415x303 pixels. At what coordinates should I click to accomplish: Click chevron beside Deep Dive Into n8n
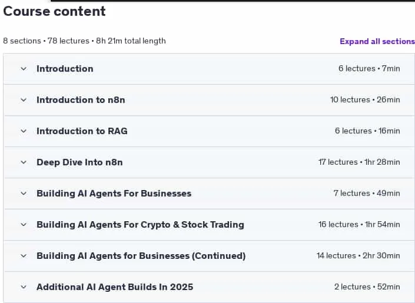pos(24,162)
